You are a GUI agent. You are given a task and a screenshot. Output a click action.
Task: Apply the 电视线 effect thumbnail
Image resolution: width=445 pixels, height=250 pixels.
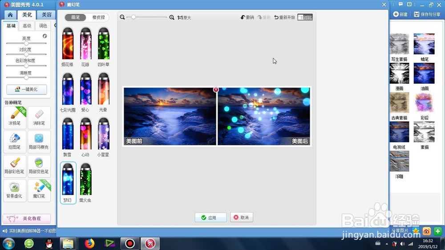click(399, 132)
